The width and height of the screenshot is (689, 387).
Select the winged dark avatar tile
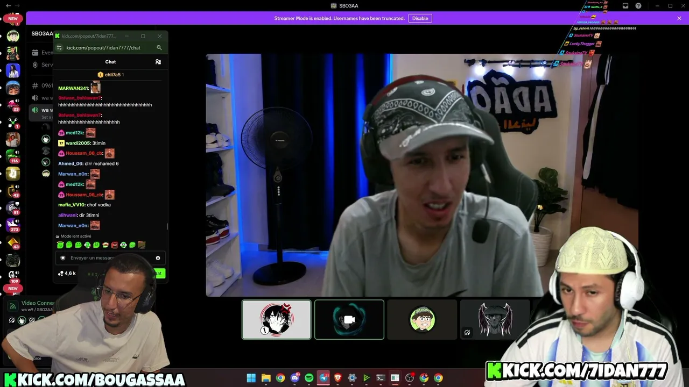pos(495,319)
